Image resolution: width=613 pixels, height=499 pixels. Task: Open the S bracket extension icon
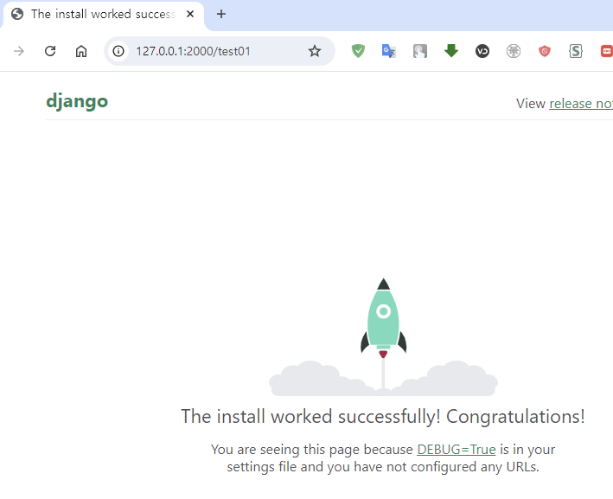pyautogui.click(x=576, y=51)
